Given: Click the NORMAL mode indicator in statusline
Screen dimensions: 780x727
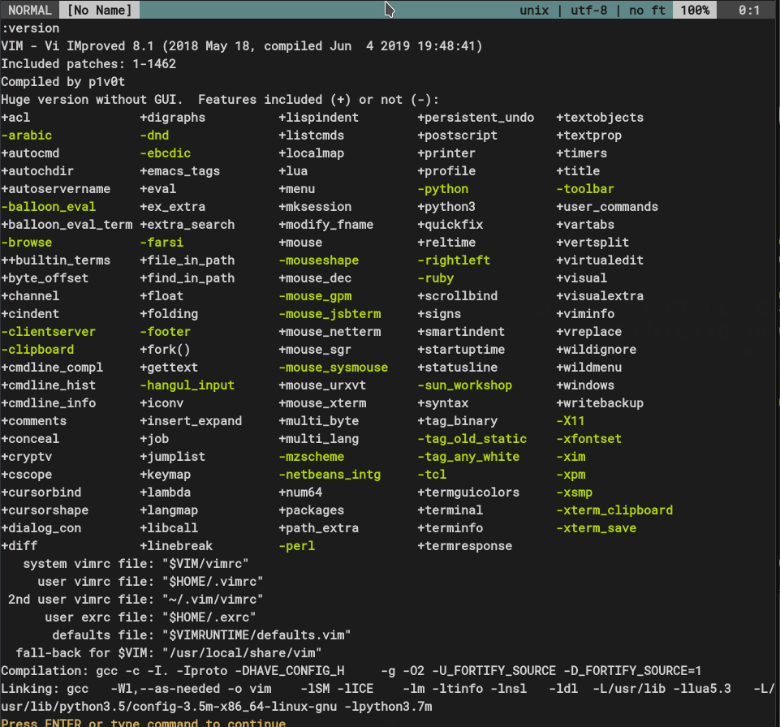Looking at the screenshot, I should 30,10.
